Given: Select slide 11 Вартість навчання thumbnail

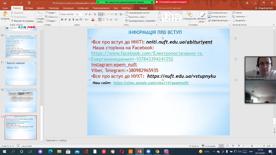Looking at the screenshot, I should tap(21, 73).
